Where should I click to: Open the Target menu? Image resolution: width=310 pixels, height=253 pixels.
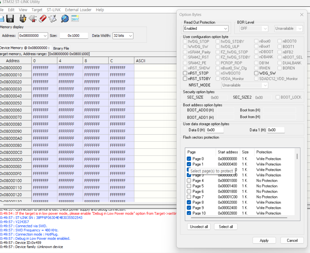click(x=37, y=10)
